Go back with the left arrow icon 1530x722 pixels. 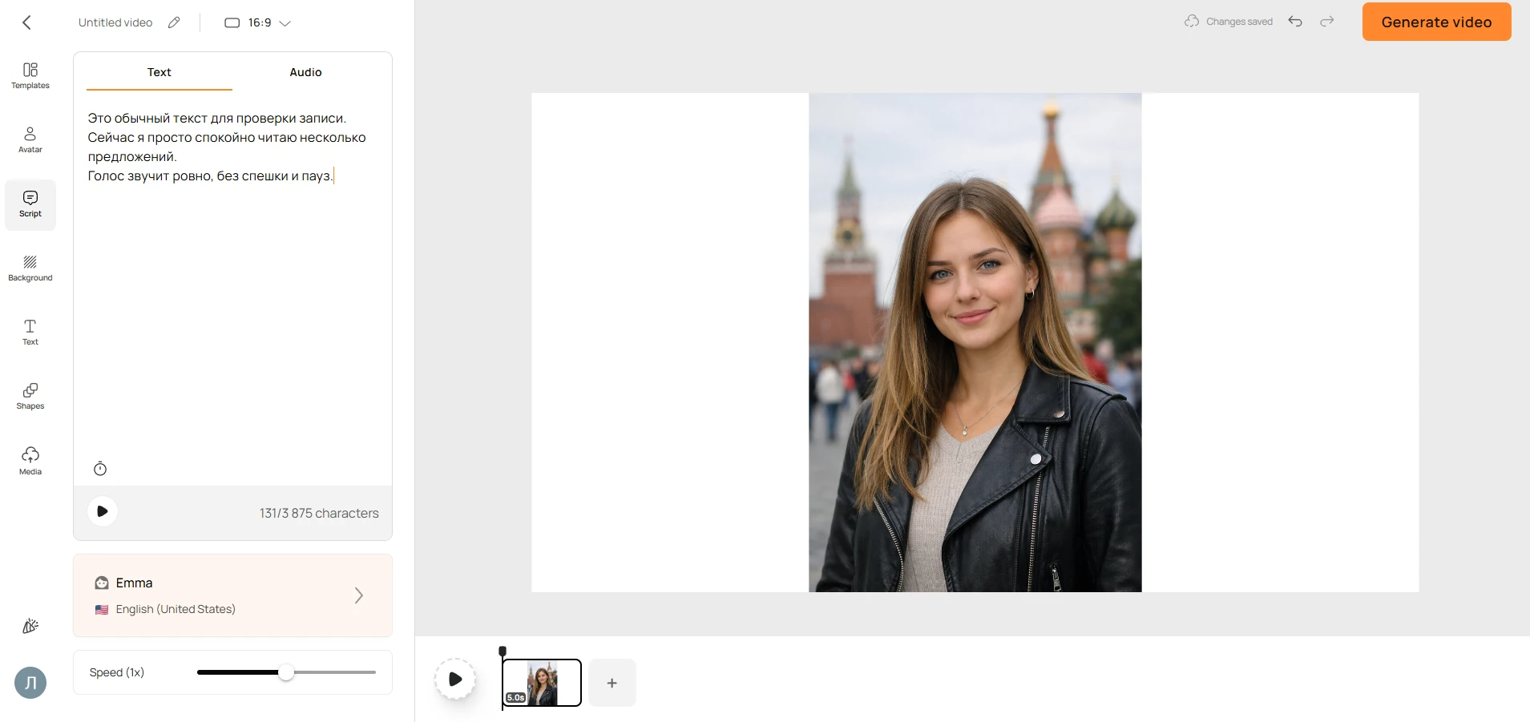pyautogui.click(x=26, y=22)
